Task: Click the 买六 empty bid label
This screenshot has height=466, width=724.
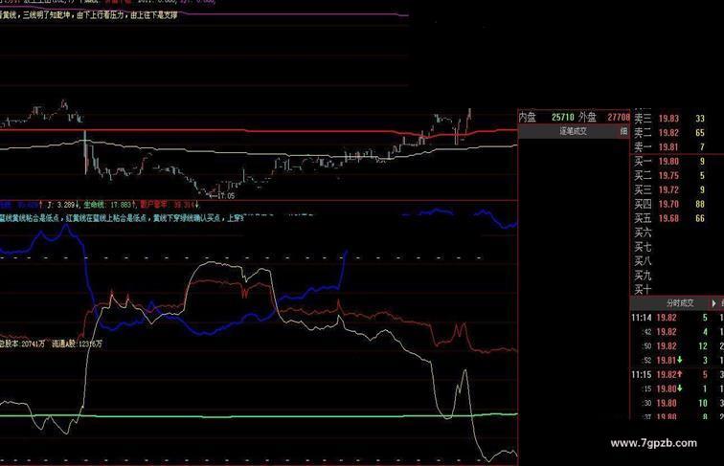Action: (x=643, y=233)
